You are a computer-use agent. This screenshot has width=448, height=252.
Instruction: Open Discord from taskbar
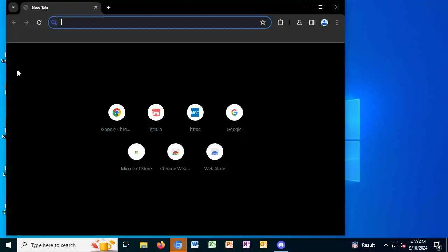pyautogui.click(x=281, y=245)
